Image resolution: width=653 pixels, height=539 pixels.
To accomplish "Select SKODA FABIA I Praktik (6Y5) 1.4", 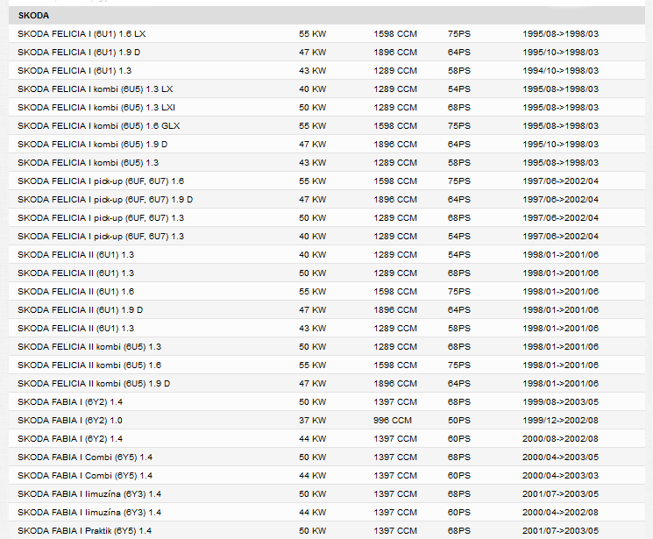I will [84, 531].
